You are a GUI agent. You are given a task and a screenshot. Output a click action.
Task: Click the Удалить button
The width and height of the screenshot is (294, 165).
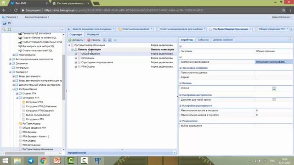pyautogui.click(x=94, y=40)
